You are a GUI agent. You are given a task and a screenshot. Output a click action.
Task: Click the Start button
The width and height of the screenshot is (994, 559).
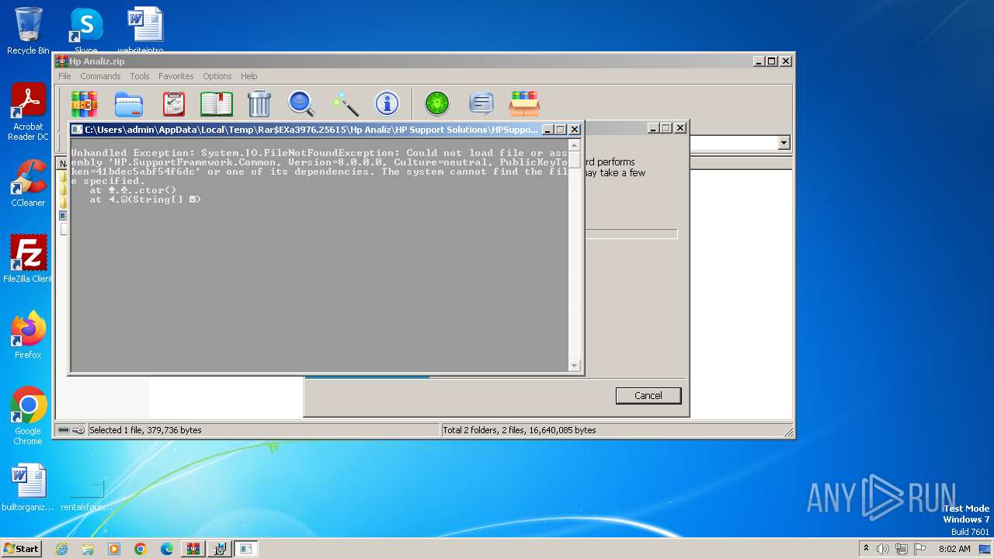(22, 548)
